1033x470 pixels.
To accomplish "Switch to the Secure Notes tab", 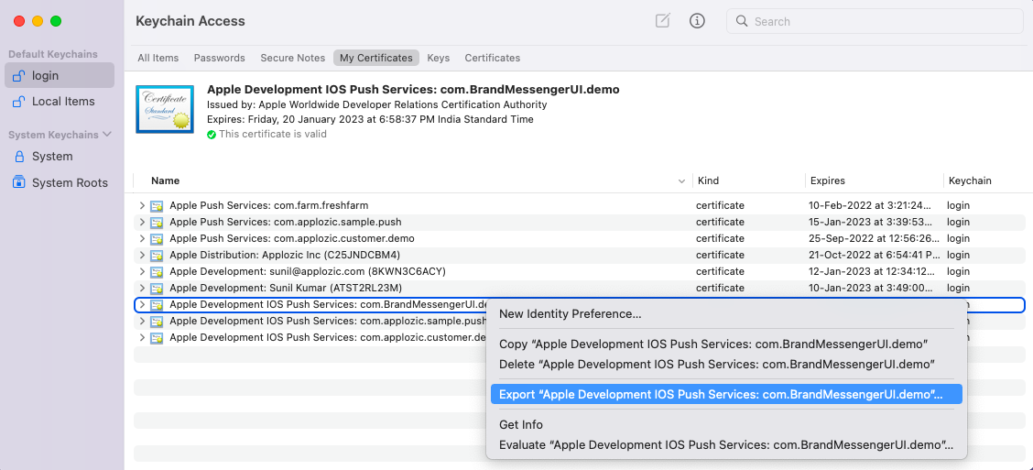I will [x=292, y=58].
